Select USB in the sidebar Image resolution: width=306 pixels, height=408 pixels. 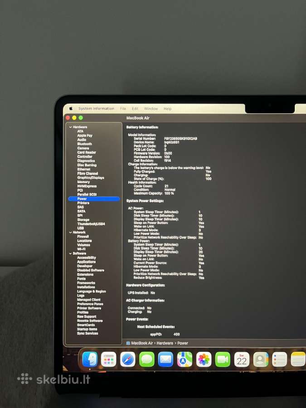[80, 228]
